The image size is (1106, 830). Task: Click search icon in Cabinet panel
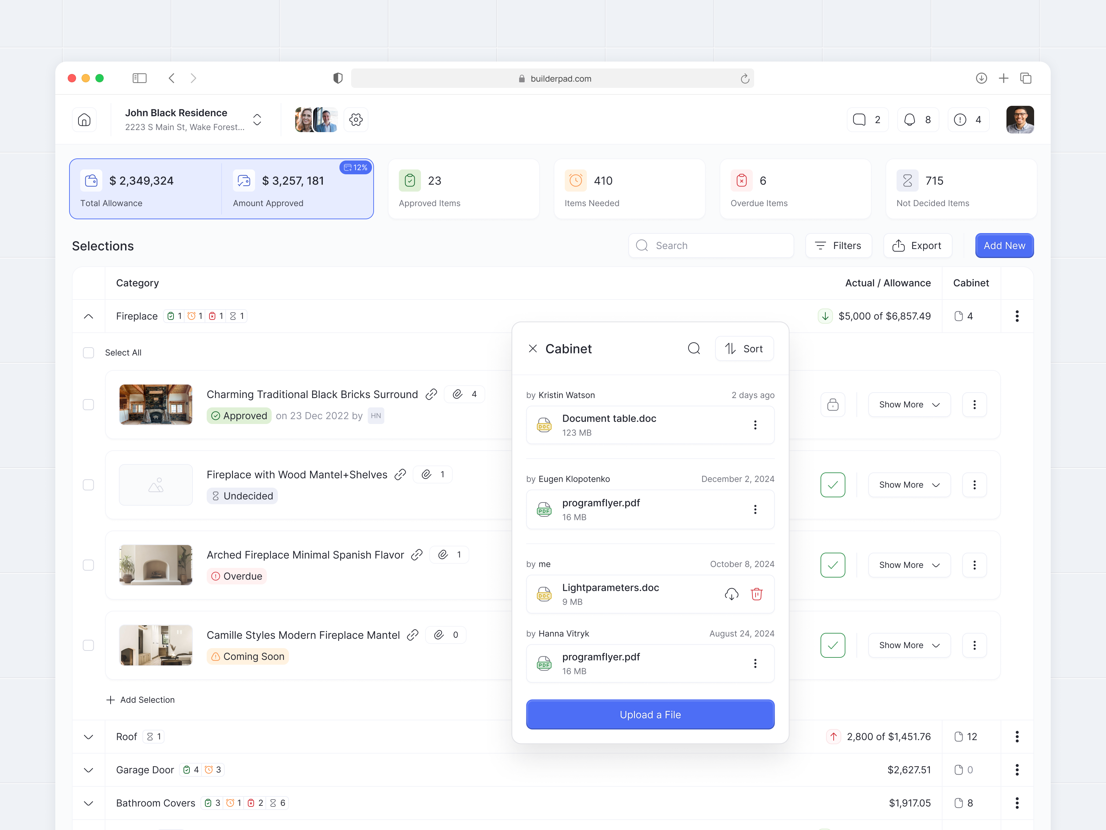[x=694, y=348]
